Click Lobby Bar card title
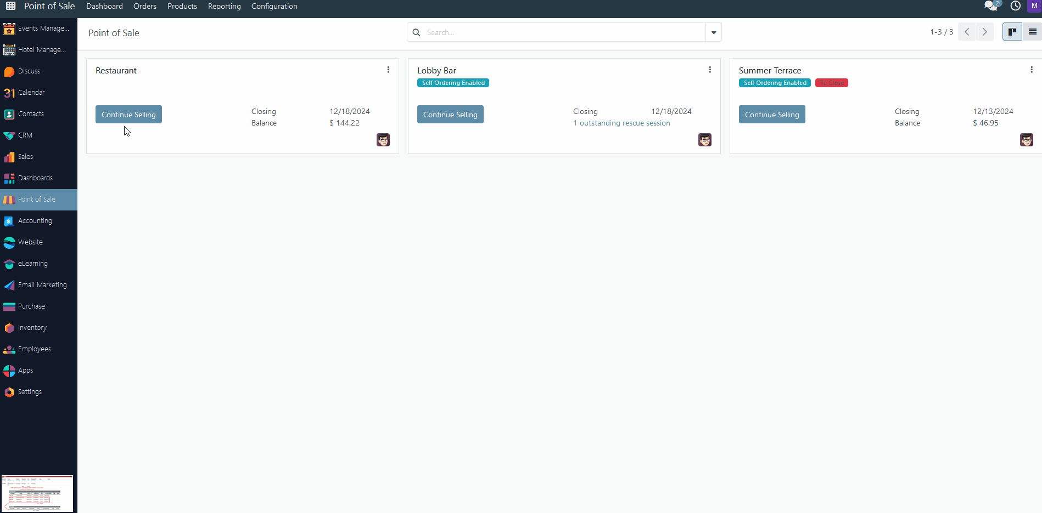 point(436,71)
